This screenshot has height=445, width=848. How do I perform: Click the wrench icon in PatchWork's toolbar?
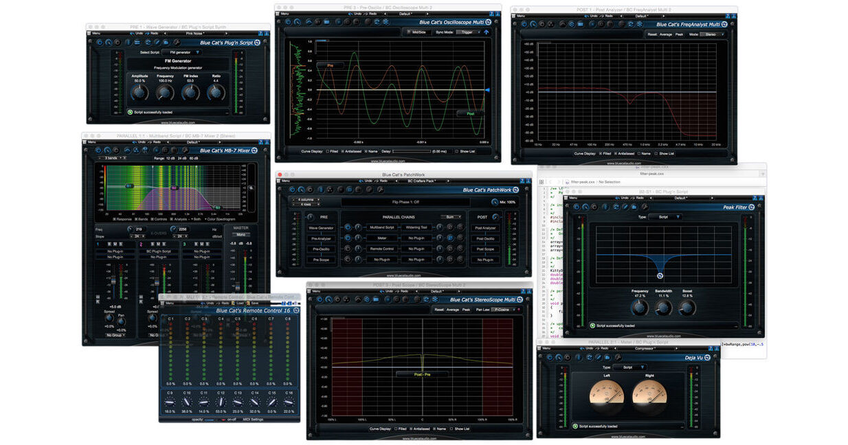380,190
